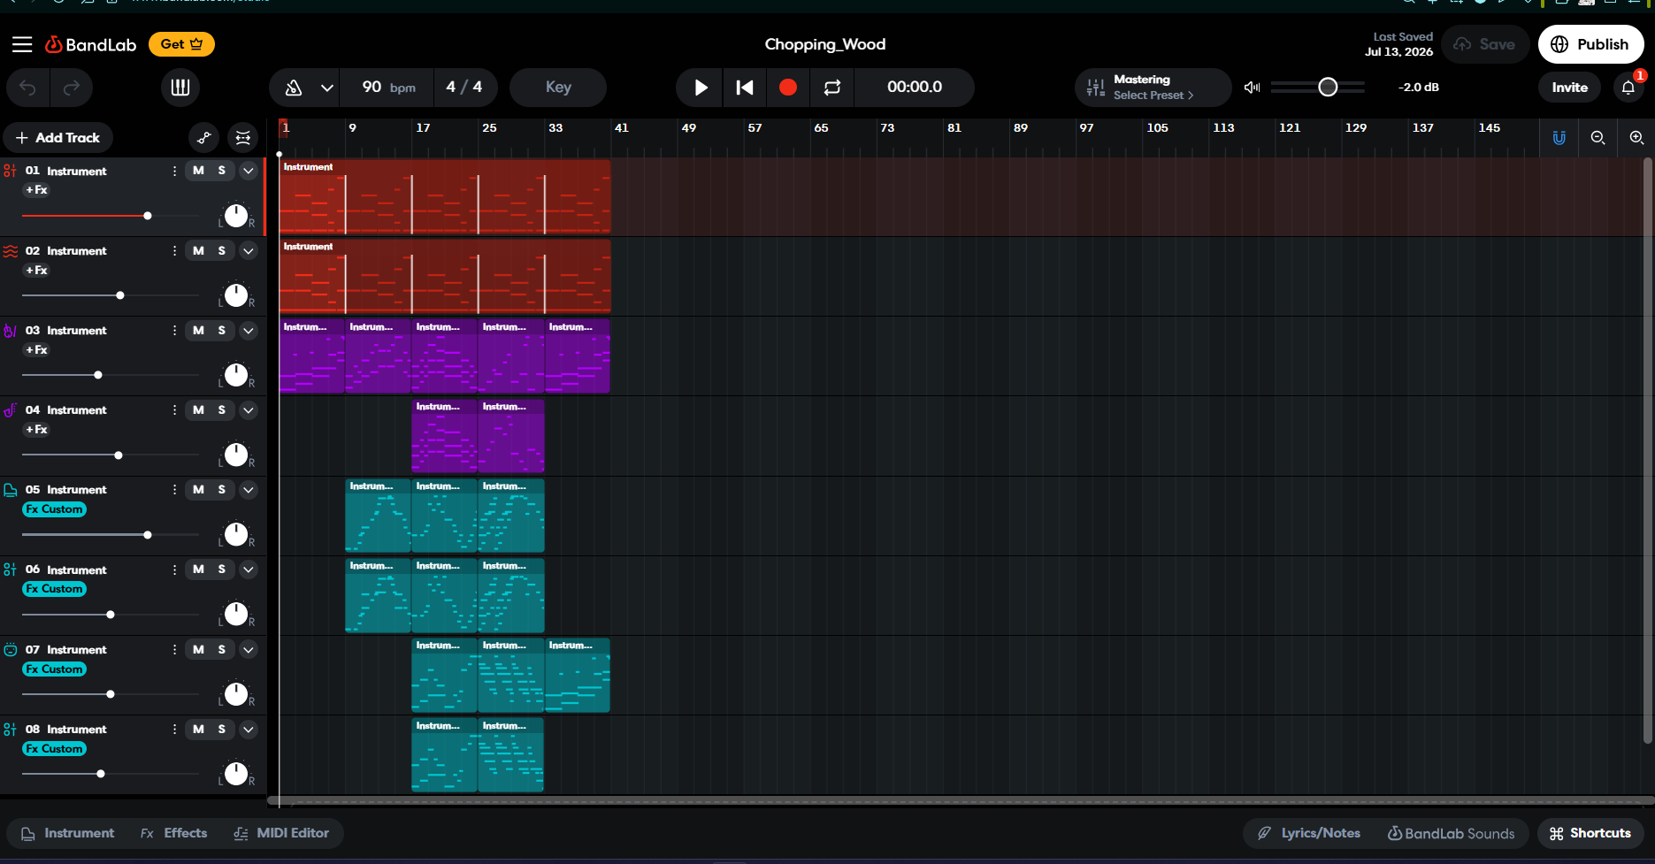Expand track 06 options chevron
1655x864 pixels.
pyautogui.click(x=249, y=570)
